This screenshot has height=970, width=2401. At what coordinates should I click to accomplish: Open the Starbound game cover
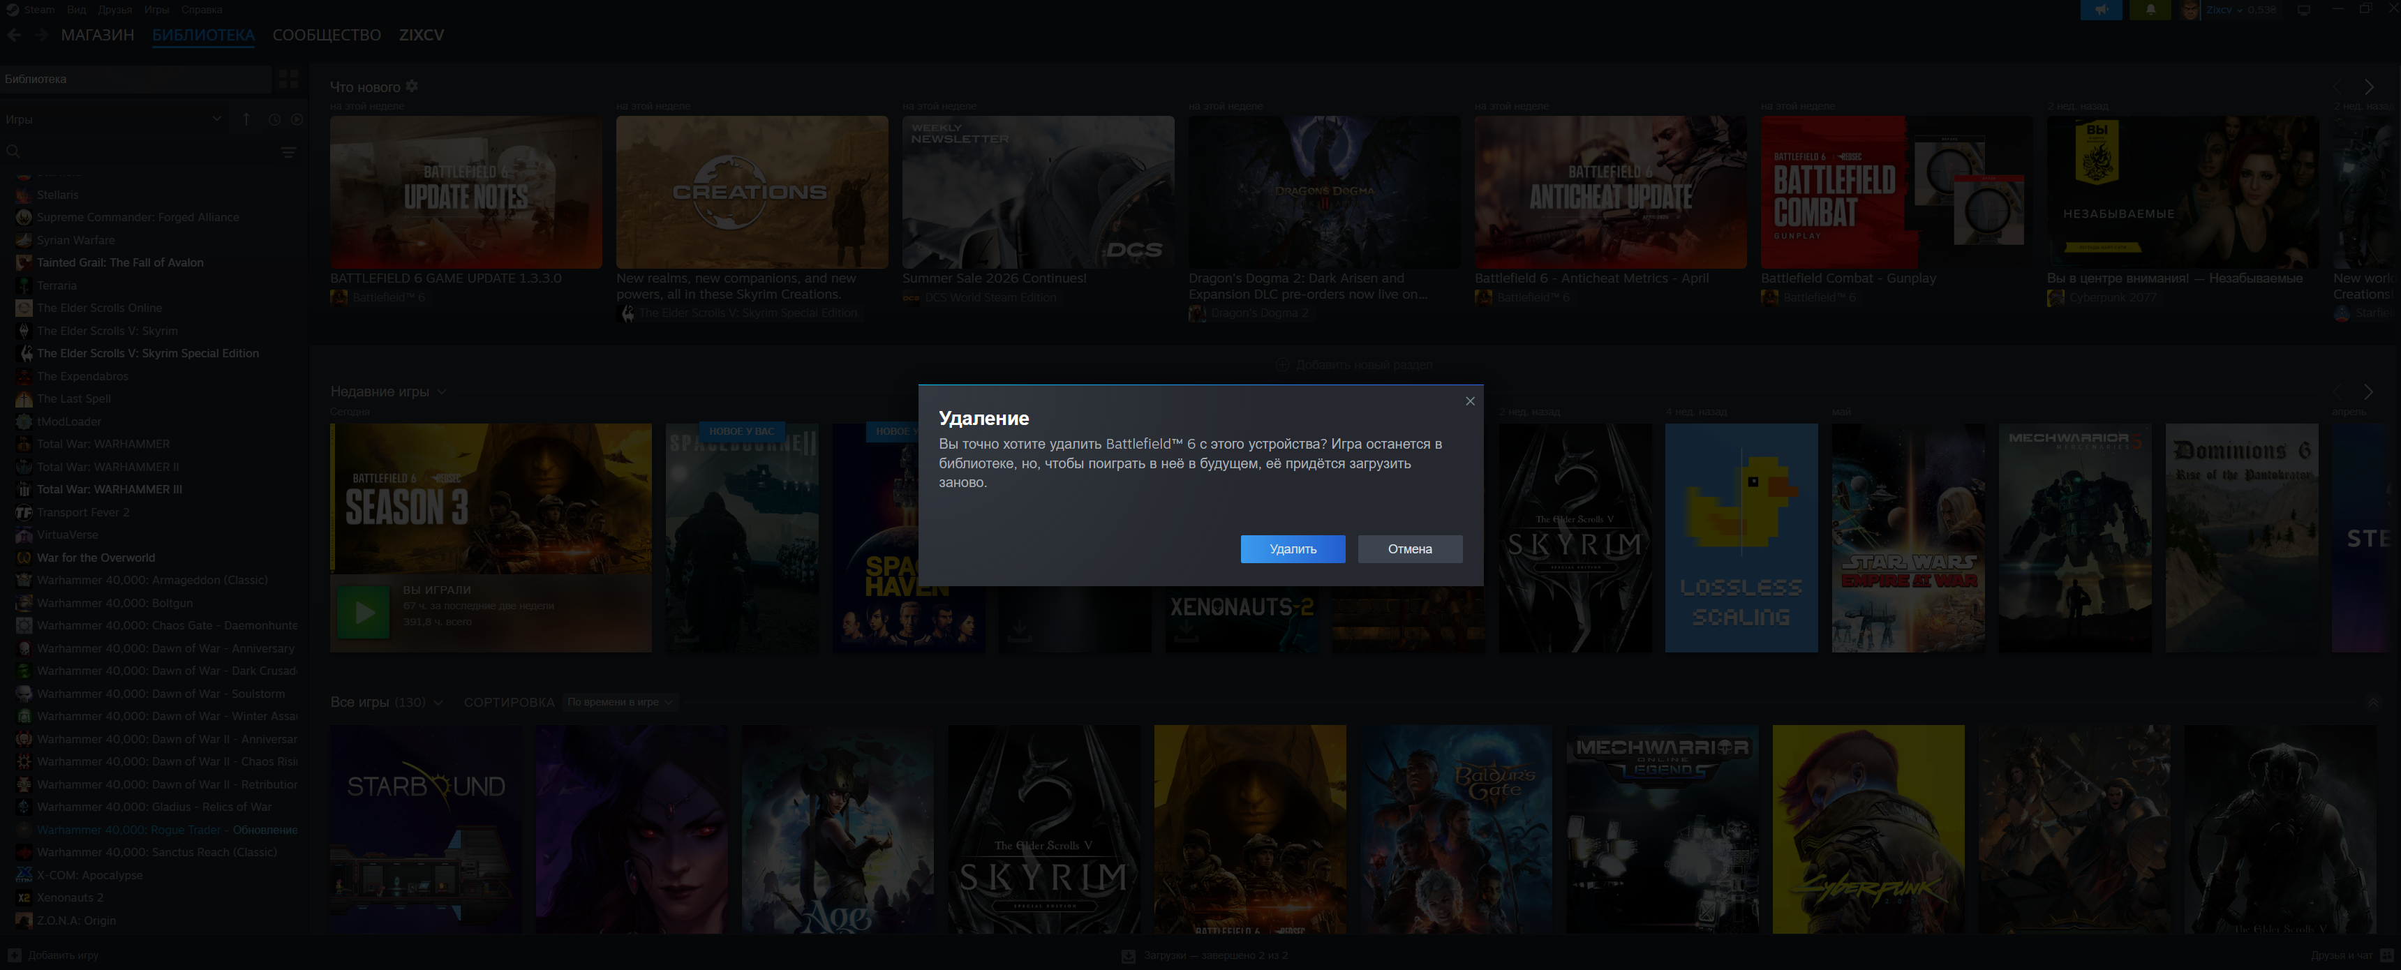point(426,829)
